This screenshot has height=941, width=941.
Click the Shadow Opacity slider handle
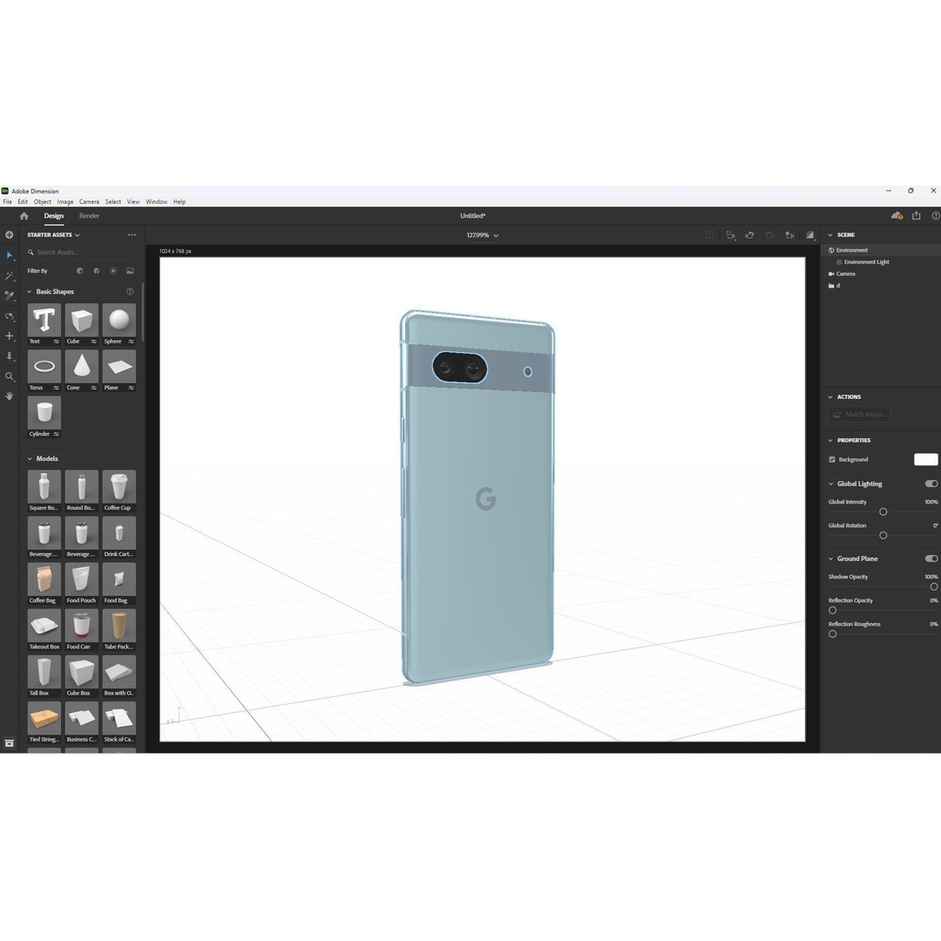(934, 587)
